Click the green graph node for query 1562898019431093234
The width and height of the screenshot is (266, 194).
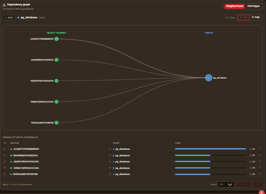pos(56,60)
